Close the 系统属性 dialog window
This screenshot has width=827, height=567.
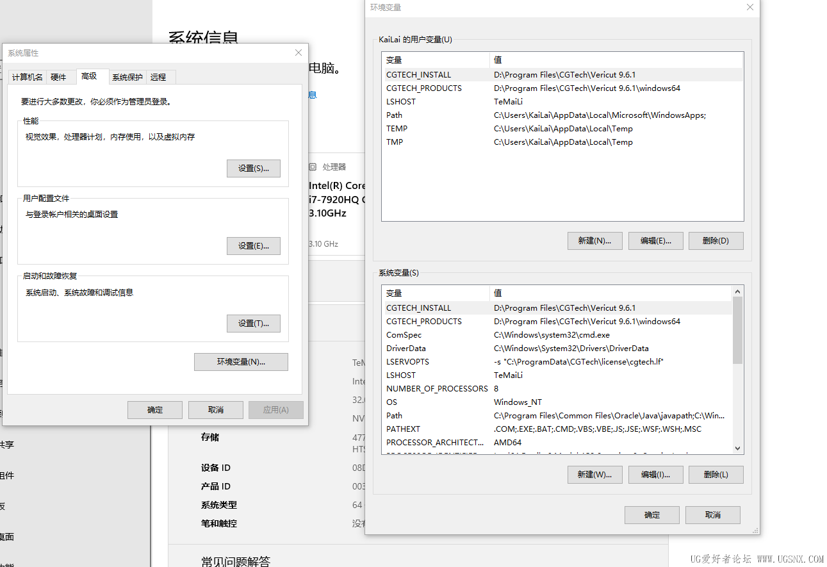pos(298,53)
